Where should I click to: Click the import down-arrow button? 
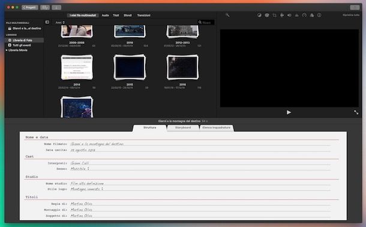[56, 7]
